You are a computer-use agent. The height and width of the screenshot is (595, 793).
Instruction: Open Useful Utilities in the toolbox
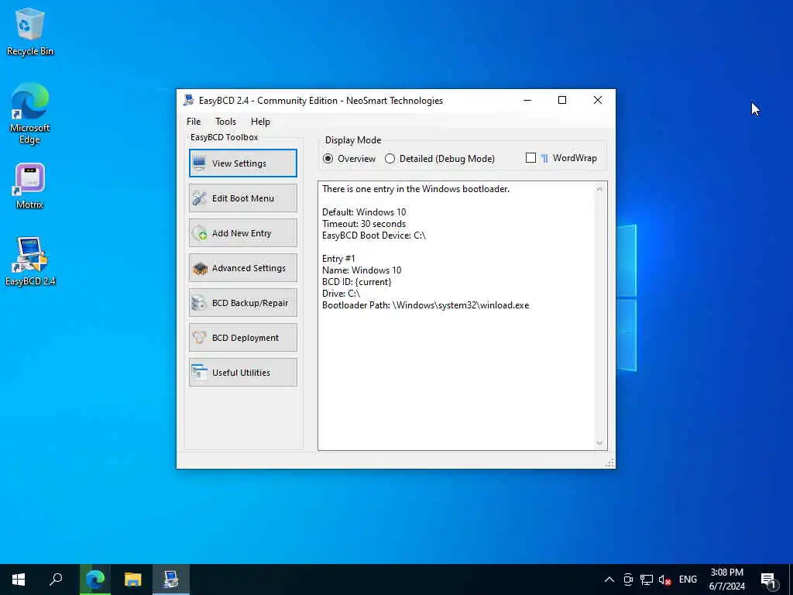pyautogui.click(x=242, y=373)
